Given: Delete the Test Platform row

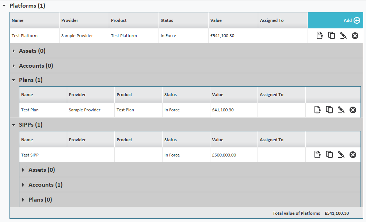Looking at the screenshot, I should pyautogui.click(x=355, y=36).
